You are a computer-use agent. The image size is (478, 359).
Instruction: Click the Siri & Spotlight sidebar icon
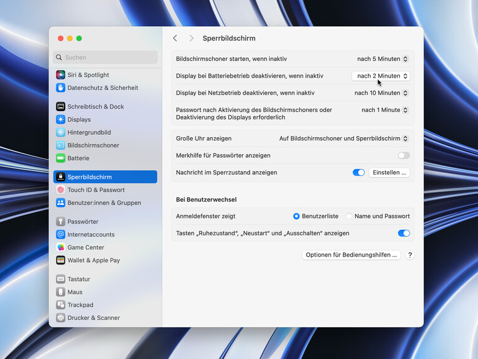(x=61, y=75)
